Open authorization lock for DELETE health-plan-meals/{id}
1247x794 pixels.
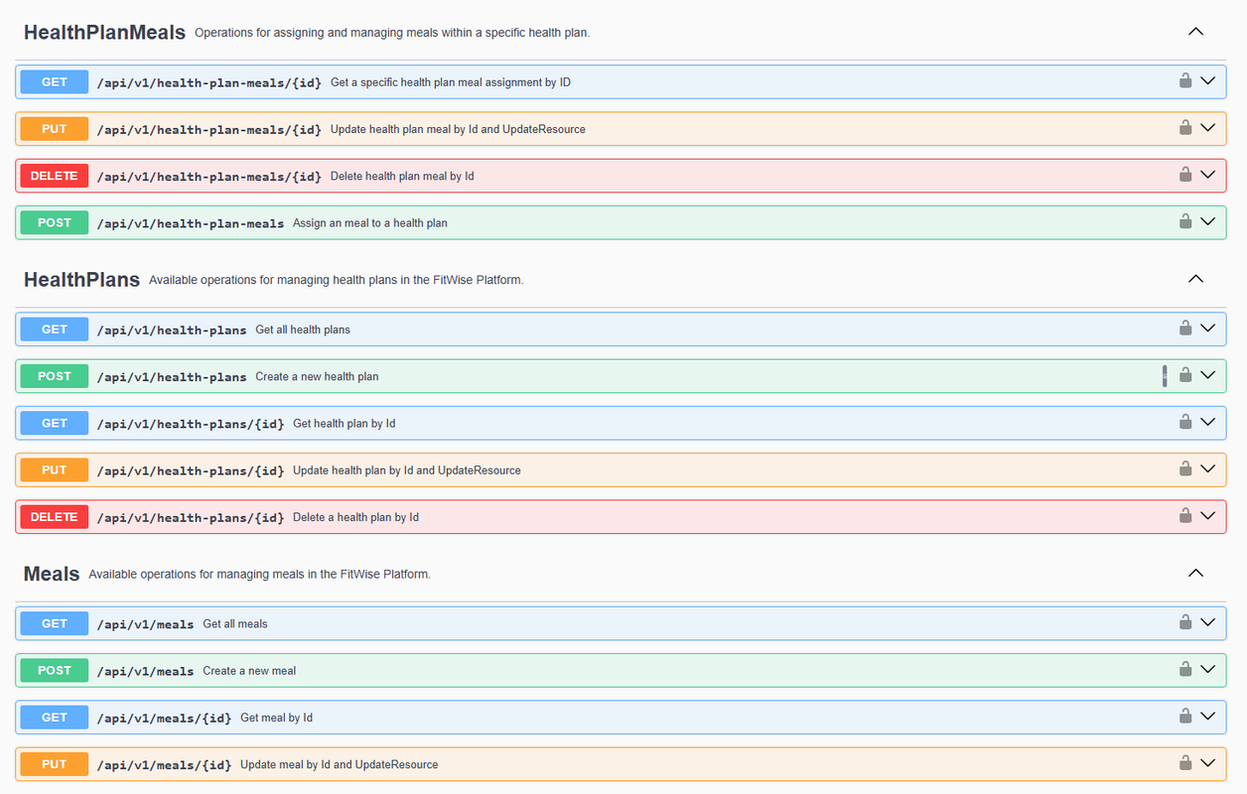click(1185, 175)
